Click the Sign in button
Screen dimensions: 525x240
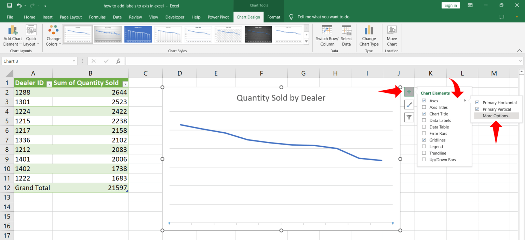(x=450, y=5)
